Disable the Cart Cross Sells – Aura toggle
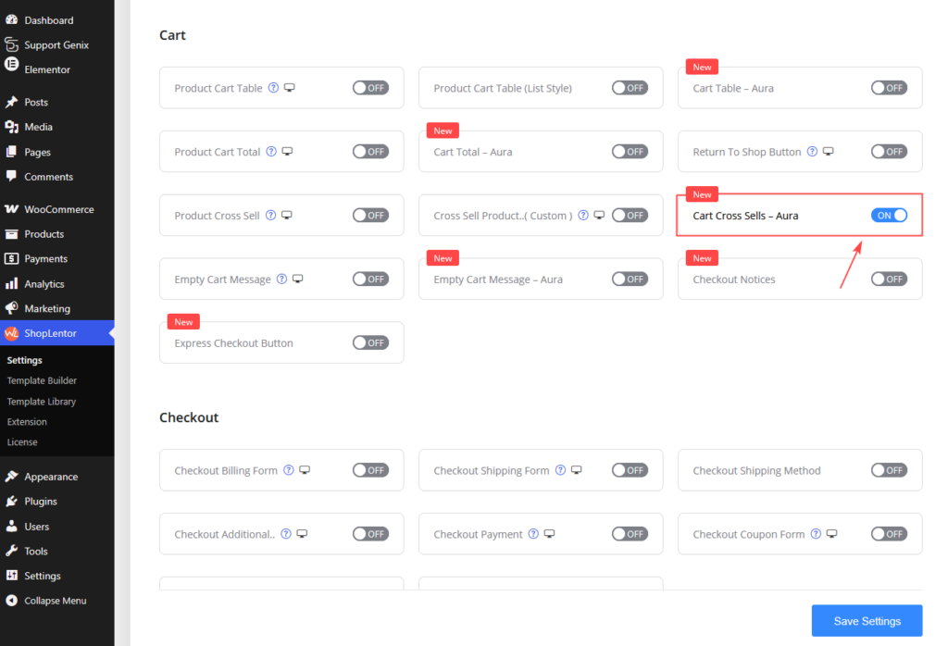Image resolution: width=948 pixels, height=646 pixels. coord(889,215)
